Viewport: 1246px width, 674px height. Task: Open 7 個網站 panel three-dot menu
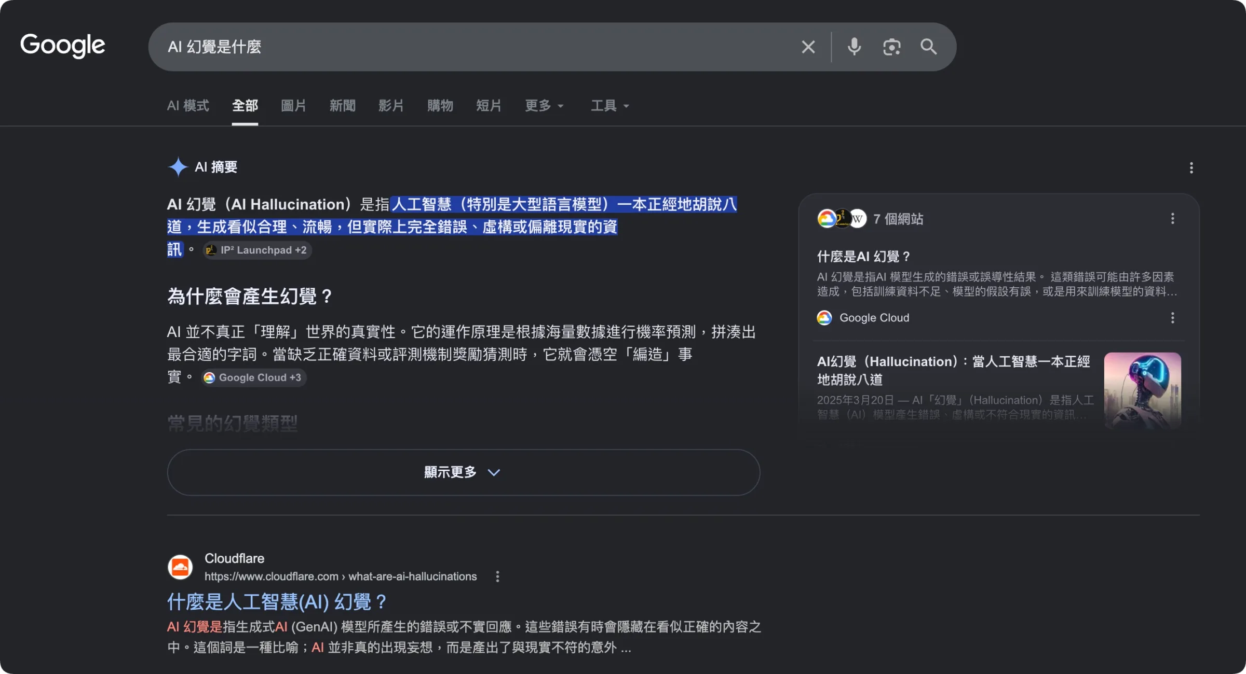1172,219
